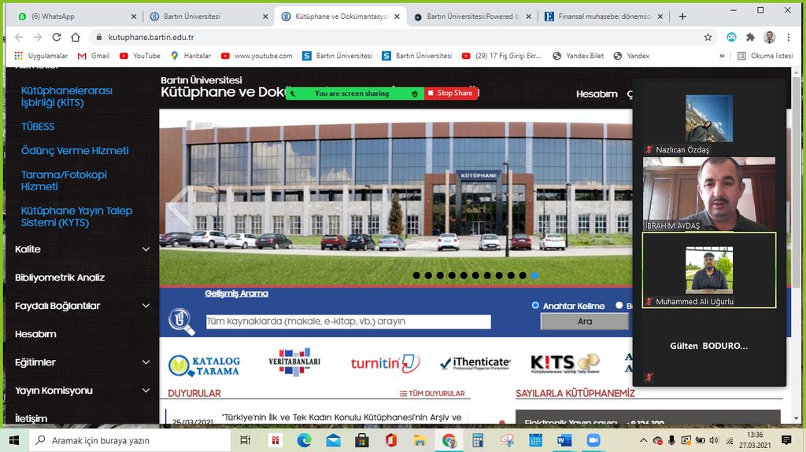Click the iThenticate logo

tap(475, 364)
